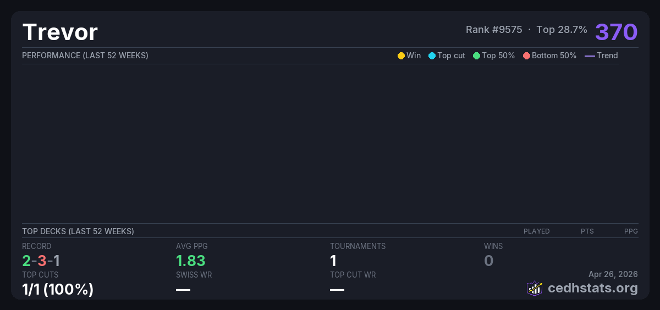Click the 1.83 average PPG value
Screen dimensions: 660x310
pyautogui.click(x=190, y=261)
